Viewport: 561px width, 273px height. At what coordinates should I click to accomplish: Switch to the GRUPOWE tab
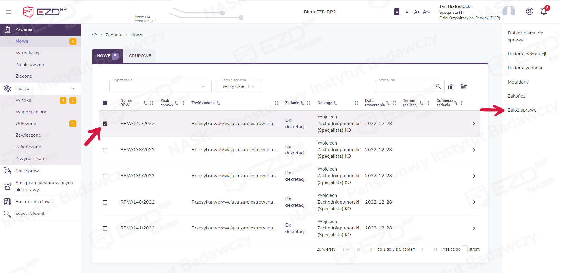[x=140, y=56]
